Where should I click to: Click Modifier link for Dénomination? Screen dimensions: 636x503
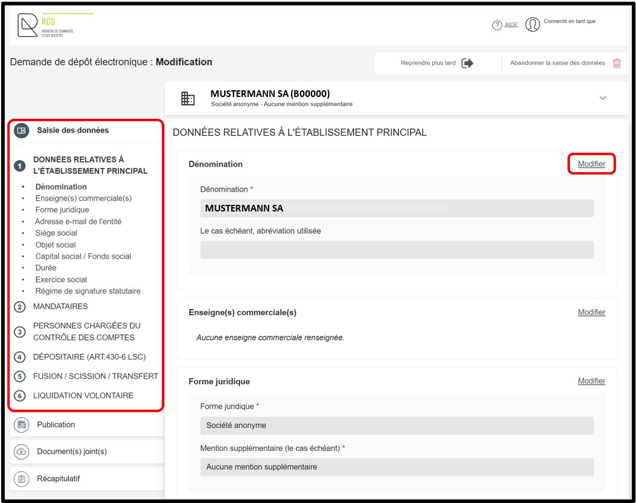(591, 164)
